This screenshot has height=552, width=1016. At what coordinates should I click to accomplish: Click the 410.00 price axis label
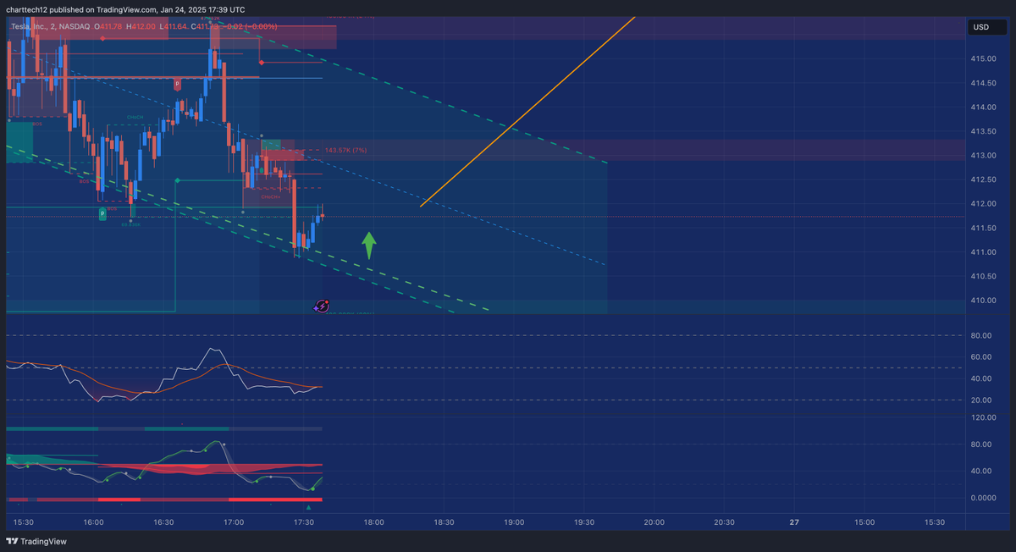pos(983,301)
